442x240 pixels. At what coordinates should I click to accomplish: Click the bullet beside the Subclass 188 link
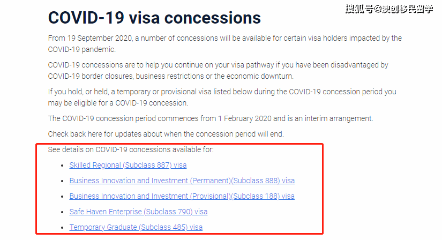[x=62, y=197]
